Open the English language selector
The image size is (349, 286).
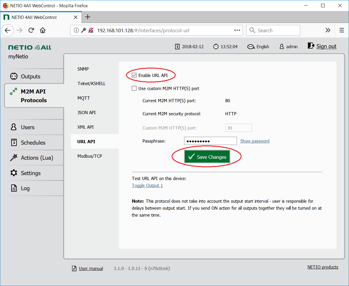pyautogui.click(x=258, y=47)
